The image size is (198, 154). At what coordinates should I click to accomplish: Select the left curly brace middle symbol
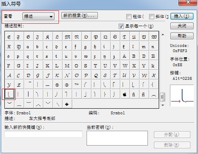[154, 85]
